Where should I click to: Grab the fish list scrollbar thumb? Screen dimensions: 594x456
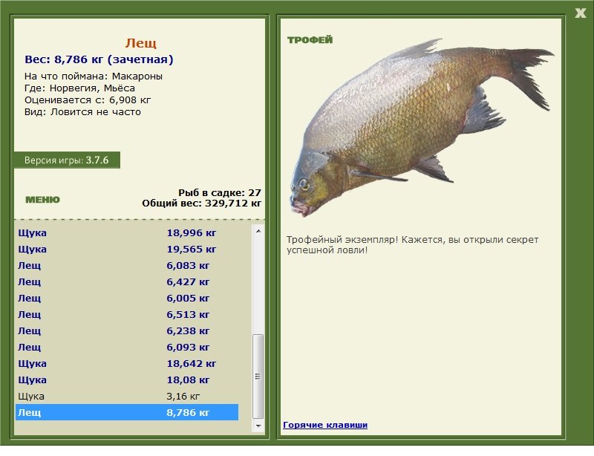tap(258, 376)
